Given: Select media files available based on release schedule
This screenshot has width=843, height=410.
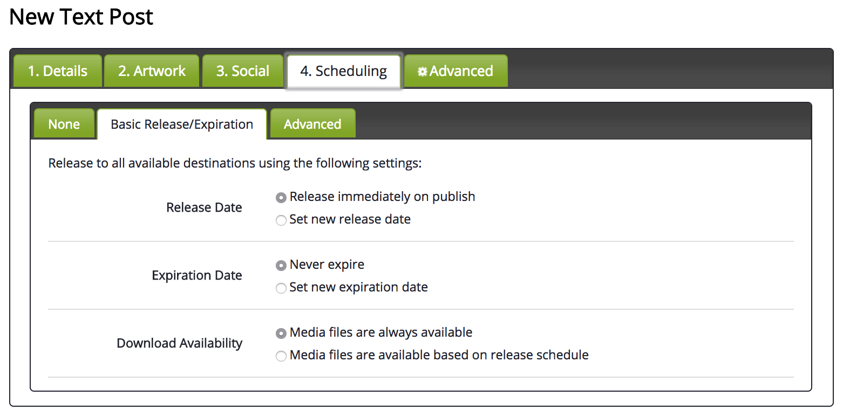Looking at the screenshot, I should pos(281,356).
